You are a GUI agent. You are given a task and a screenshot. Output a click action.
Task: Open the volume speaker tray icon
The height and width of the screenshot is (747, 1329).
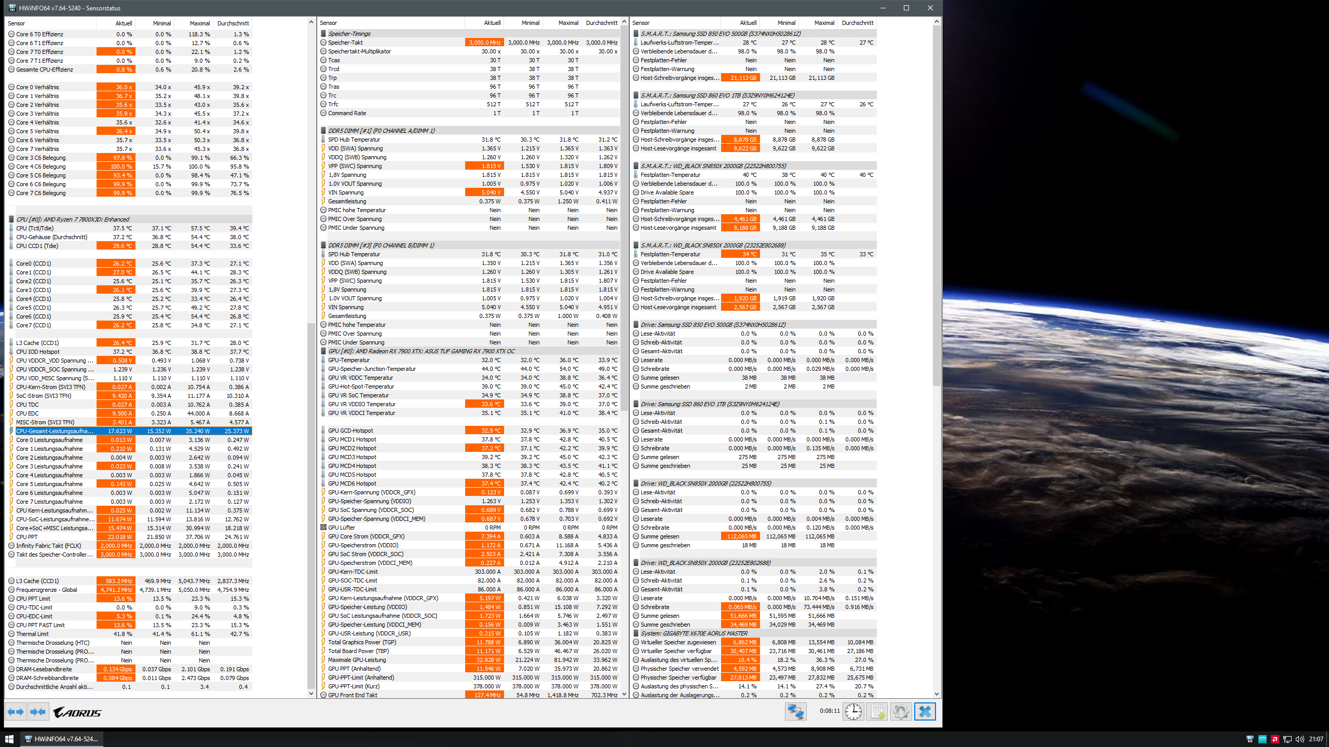(x=1299, y=739)
